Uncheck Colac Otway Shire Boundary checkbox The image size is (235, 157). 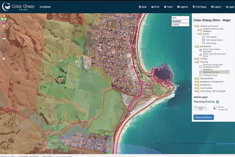pyautogui.click(x=201, y=50)
